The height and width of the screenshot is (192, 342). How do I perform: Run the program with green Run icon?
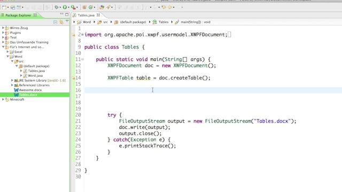coord(65,7)
